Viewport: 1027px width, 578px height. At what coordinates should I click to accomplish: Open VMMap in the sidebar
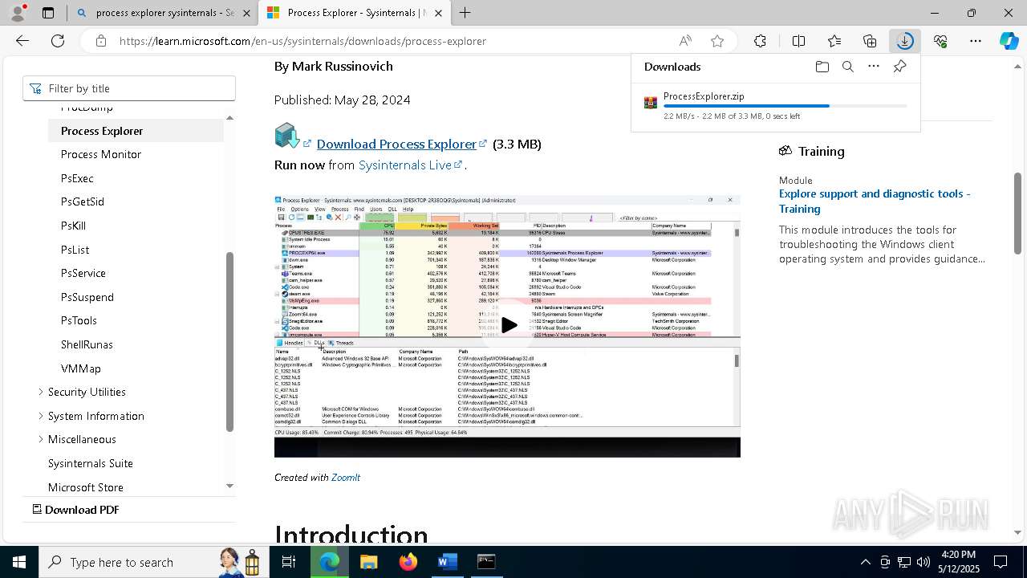click(81, 368)
